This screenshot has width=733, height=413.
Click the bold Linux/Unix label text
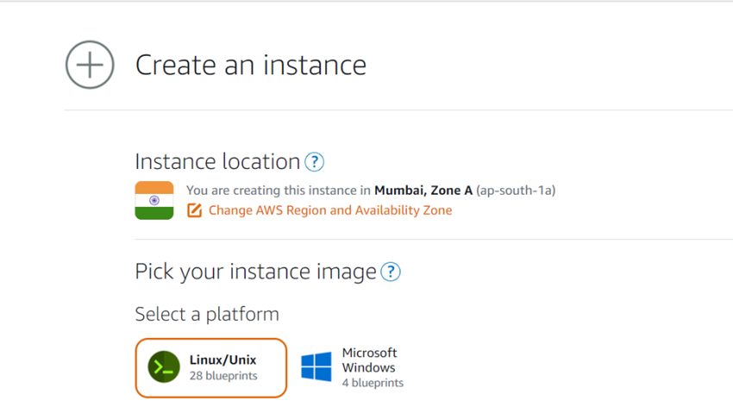[223, 360]
